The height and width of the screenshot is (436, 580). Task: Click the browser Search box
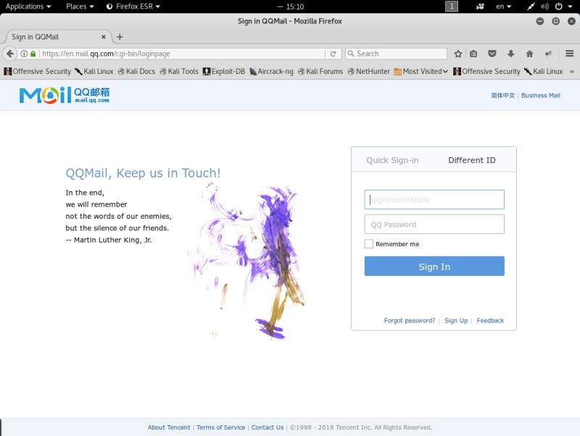(x=396, y=54)
